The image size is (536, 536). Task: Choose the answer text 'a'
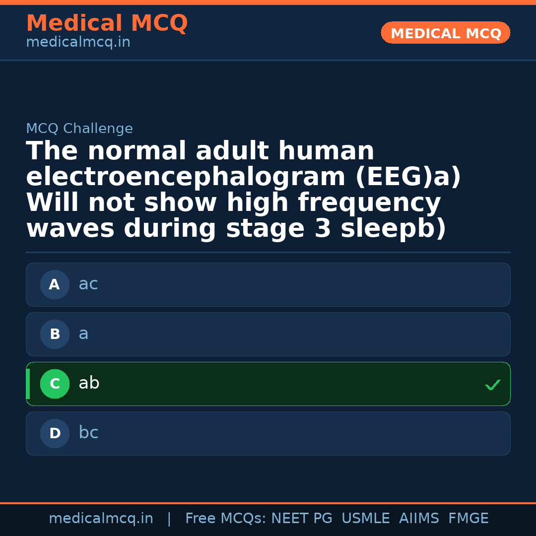click(83, 334)
